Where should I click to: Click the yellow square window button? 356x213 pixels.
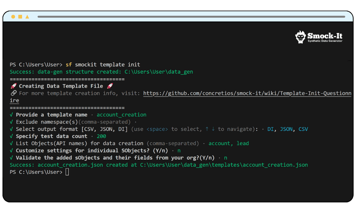[20, 17]
